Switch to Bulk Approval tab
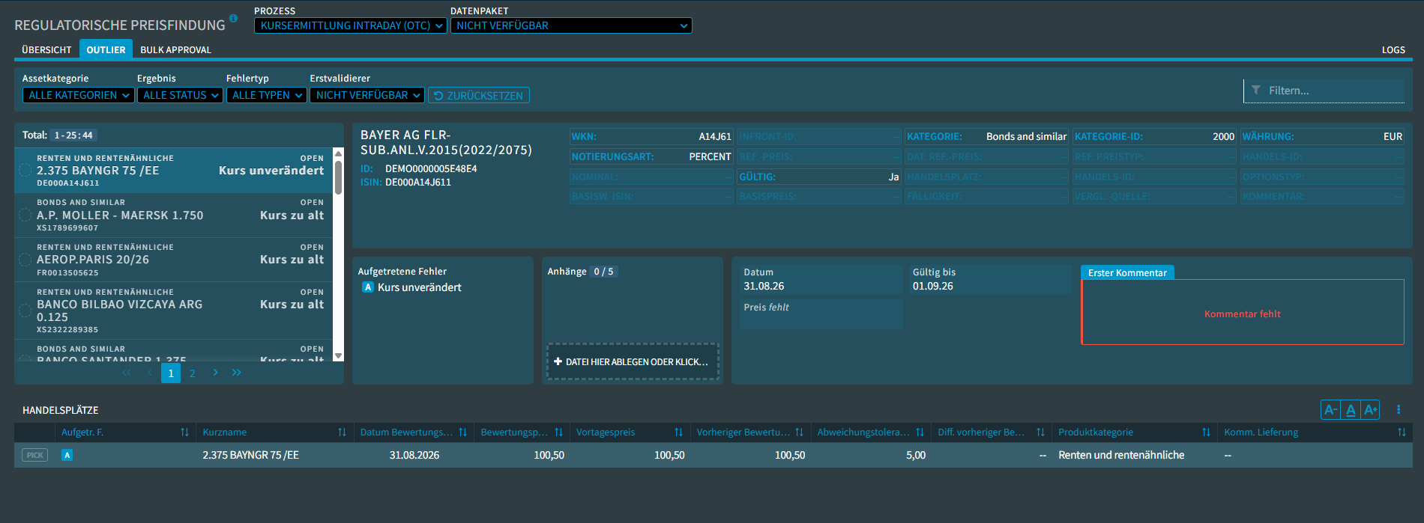The image size is (1424, 523). (175, 49)
